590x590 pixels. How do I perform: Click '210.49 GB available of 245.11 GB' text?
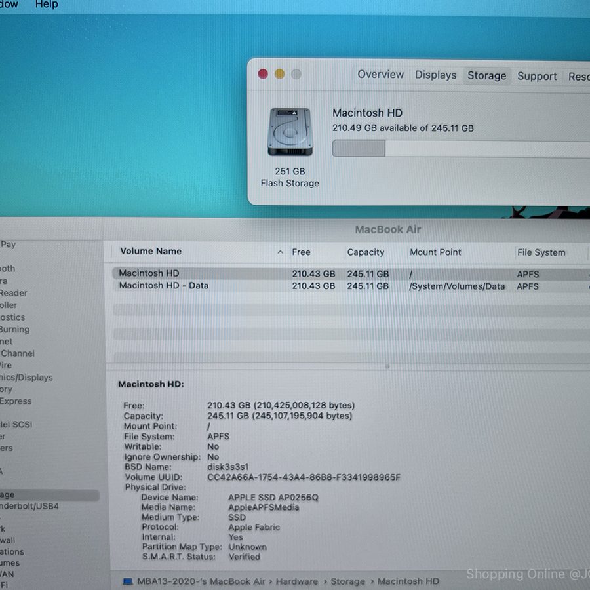[403, 128]
